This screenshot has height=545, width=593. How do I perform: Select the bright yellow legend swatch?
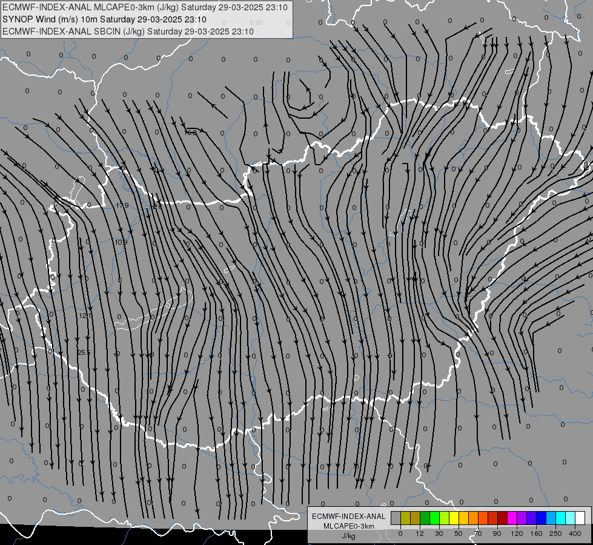point(454,518)
